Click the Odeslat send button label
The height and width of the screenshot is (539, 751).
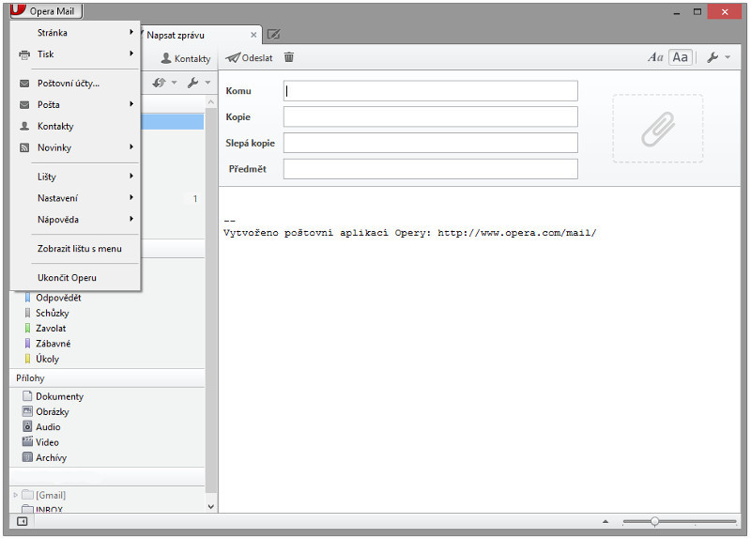257,58
